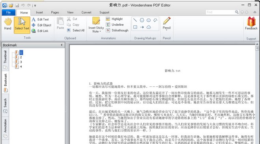Open Customize Quick Access Toolbar dropdown

click(x=35, y=6)
